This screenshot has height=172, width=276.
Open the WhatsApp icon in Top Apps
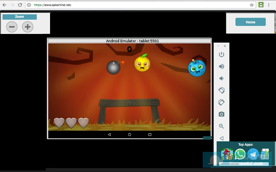(240, 154)
